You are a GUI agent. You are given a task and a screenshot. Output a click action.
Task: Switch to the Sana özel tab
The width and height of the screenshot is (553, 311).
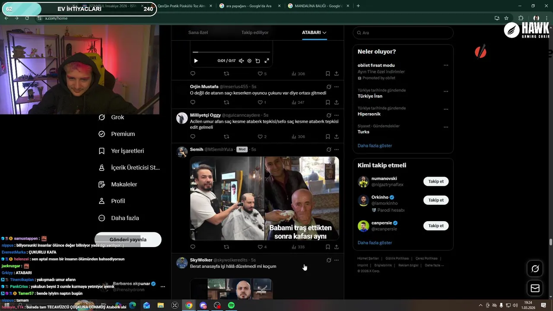coord(198,32)
